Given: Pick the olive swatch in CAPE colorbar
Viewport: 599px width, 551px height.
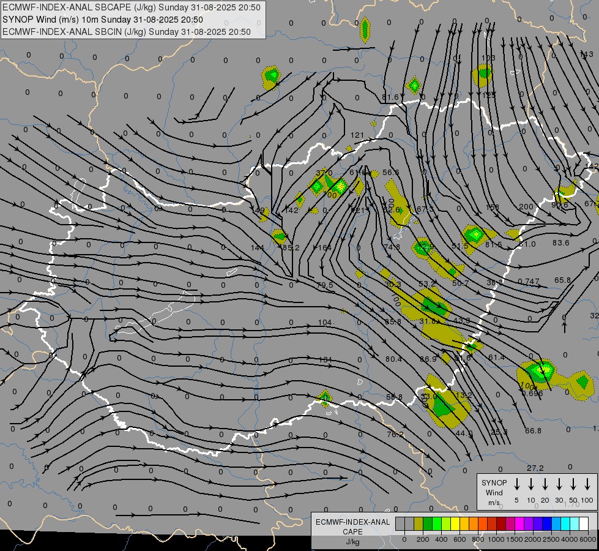Looking at the screenshot, I should 419,524.
